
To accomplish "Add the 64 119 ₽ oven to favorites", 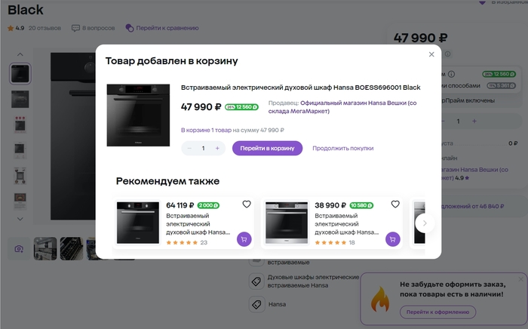I will 246,204.
